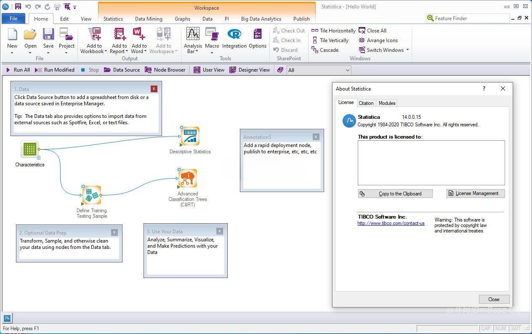Screen dimensions: 532x334
Task: Close the Annotation5 note
Action: click(316, 136)
